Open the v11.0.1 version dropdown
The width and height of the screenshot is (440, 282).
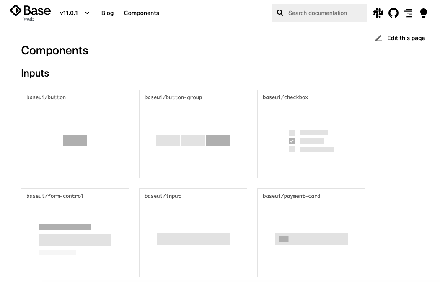[x=69, y=13]
